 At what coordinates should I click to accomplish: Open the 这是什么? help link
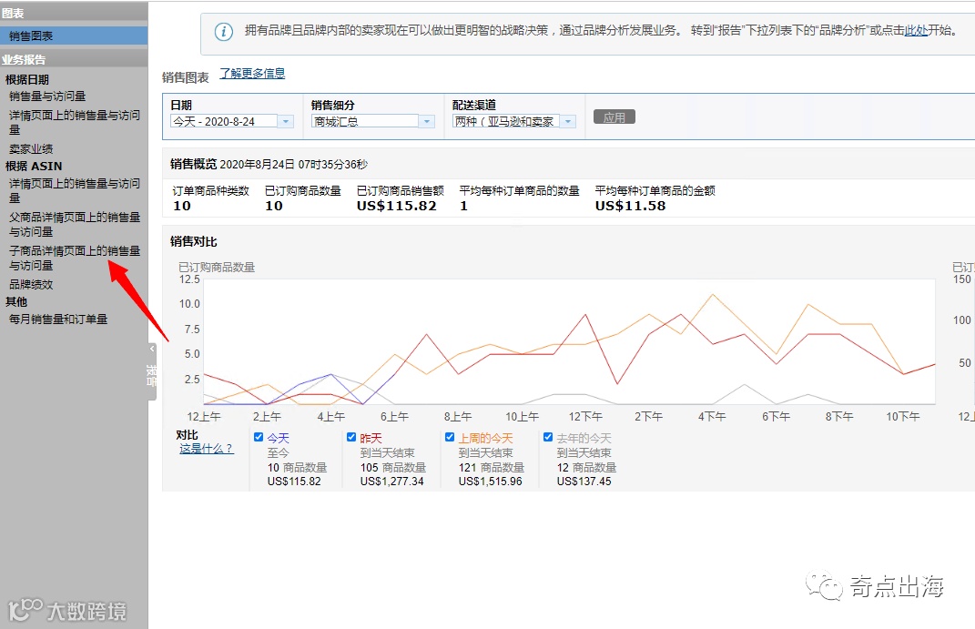(207, 449)
